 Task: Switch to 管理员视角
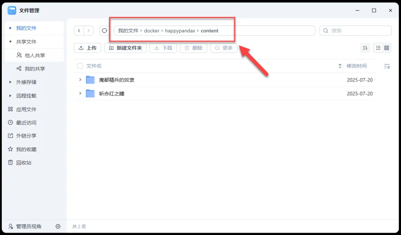pos(25,226)
